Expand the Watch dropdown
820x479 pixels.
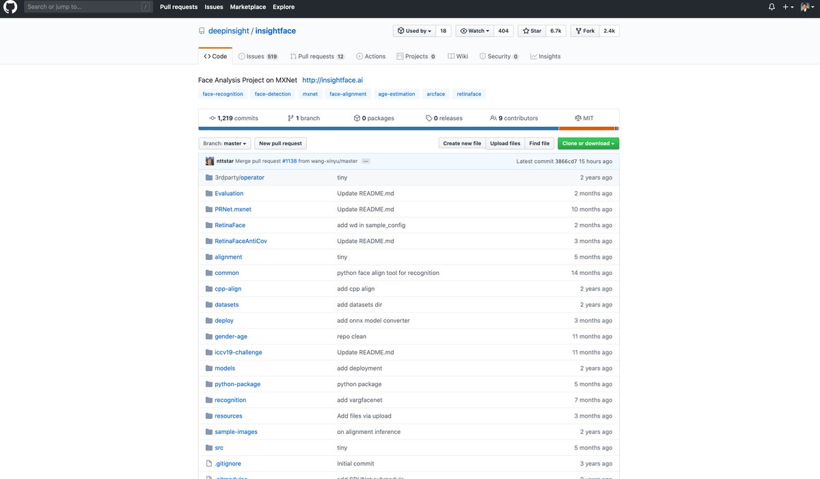pos(474,31)
